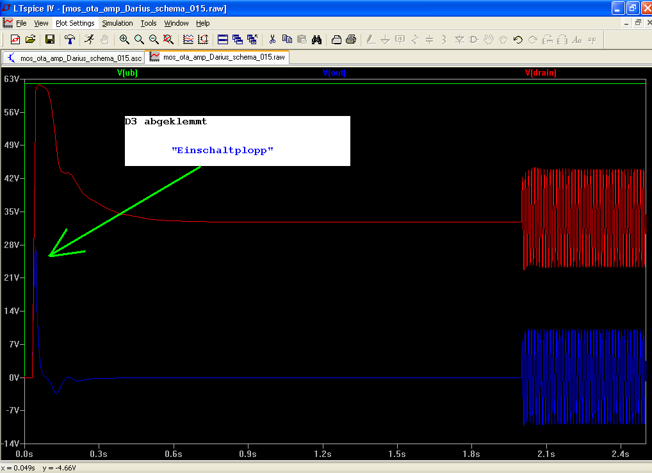Cascade windows using the stacked windows icon

tap(238, 40)
